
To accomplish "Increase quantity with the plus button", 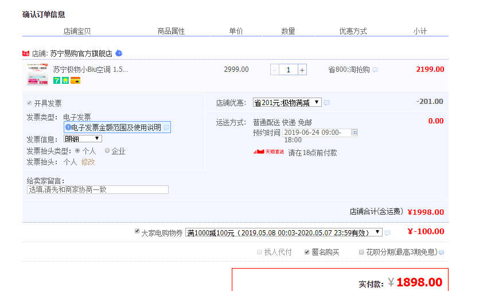I will [302, 70].
